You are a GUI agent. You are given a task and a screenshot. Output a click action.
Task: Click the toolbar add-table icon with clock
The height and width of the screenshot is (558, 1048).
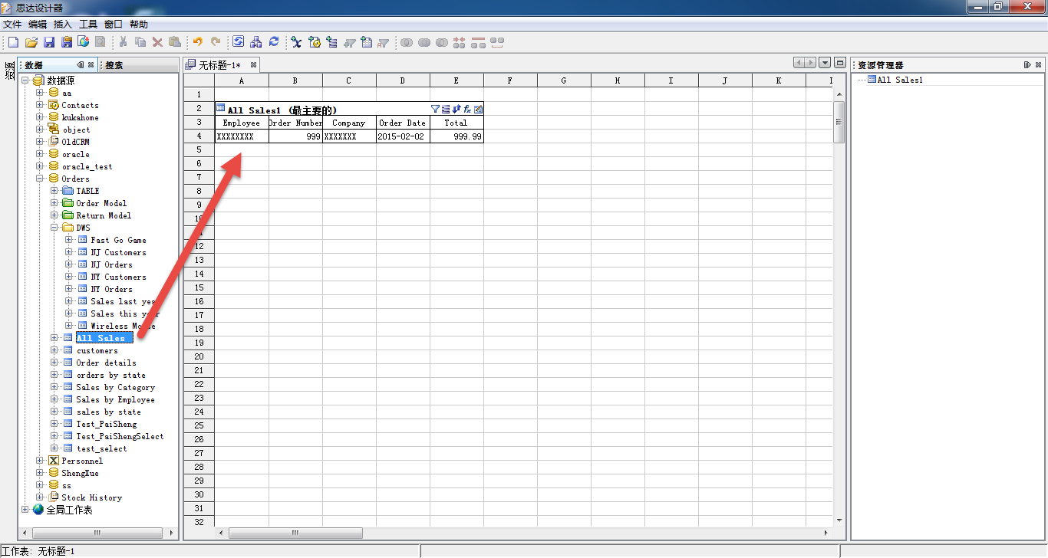pos(314,43)
